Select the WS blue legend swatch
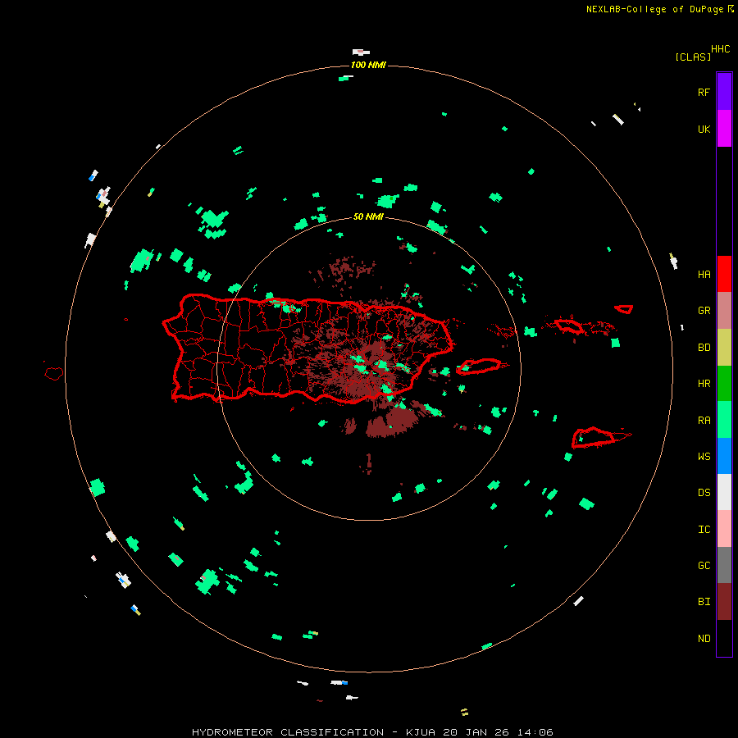This screenshot has width=738, height=738. pos(724,456)
